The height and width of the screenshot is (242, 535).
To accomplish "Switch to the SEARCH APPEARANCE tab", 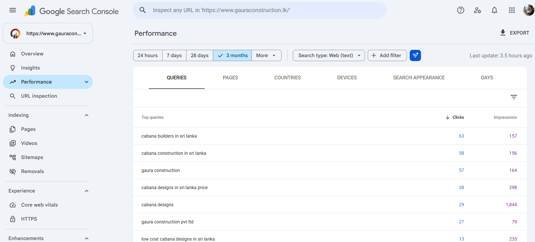I will tap(419, 78).
